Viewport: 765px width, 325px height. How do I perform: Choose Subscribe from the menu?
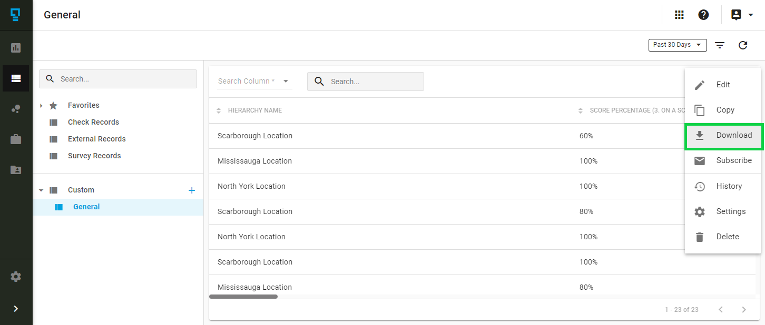tap(723, 160)
